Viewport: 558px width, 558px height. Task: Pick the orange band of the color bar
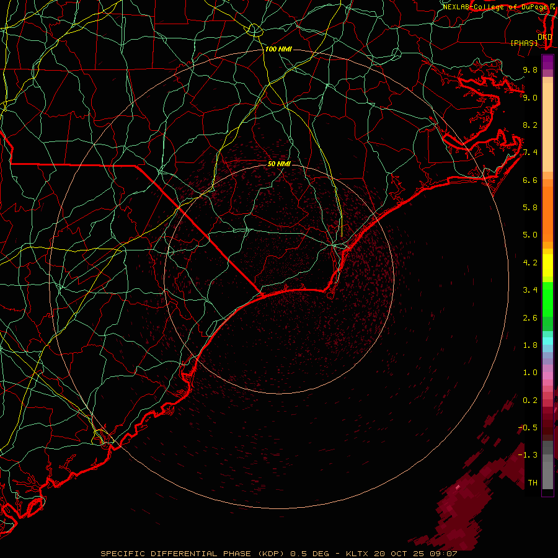point(547,214)
